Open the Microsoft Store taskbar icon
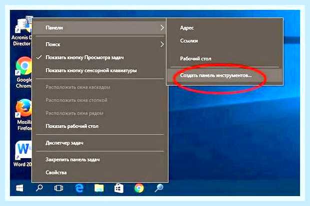310x206 pixels. pos(119,188)
